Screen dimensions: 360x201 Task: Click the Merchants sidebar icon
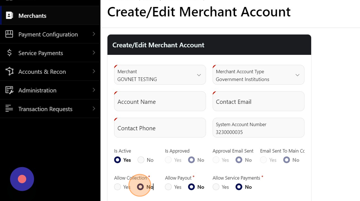(x=9, y=15)
